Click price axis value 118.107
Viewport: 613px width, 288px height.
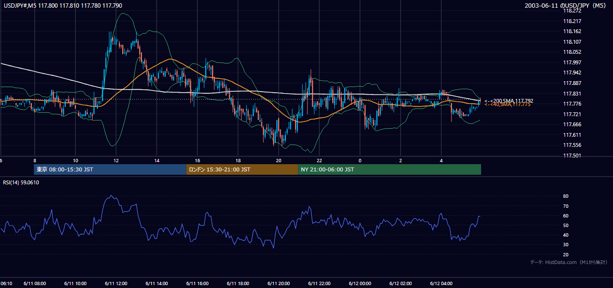pyautogui.click(x=571, y=42)
